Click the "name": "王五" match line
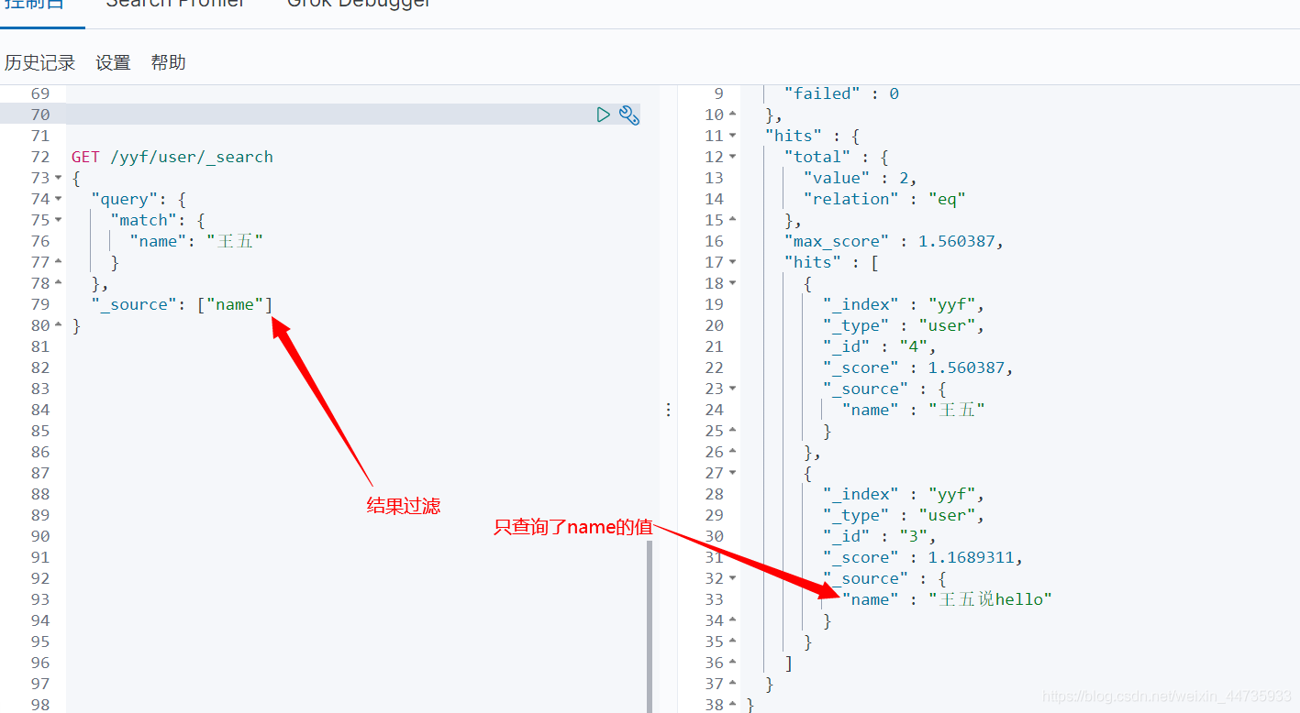The height and width of the screenshot is (713, 1300). pyautogui.click(x=196, y=241)
